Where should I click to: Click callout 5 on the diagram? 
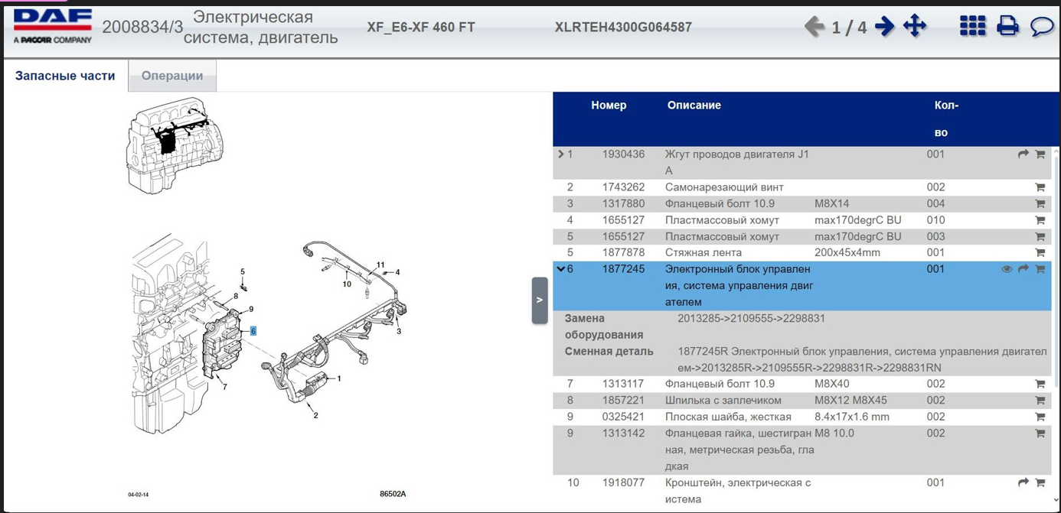(x=243, y=271)
